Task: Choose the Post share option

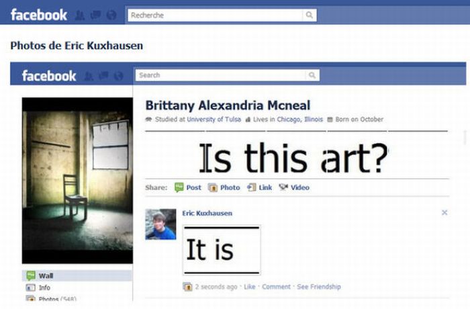Action: click(x=187, y=187)
